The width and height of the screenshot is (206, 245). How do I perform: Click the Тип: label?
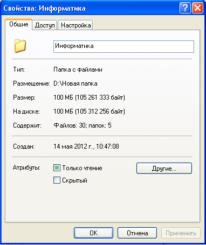(x=19, y=69)
